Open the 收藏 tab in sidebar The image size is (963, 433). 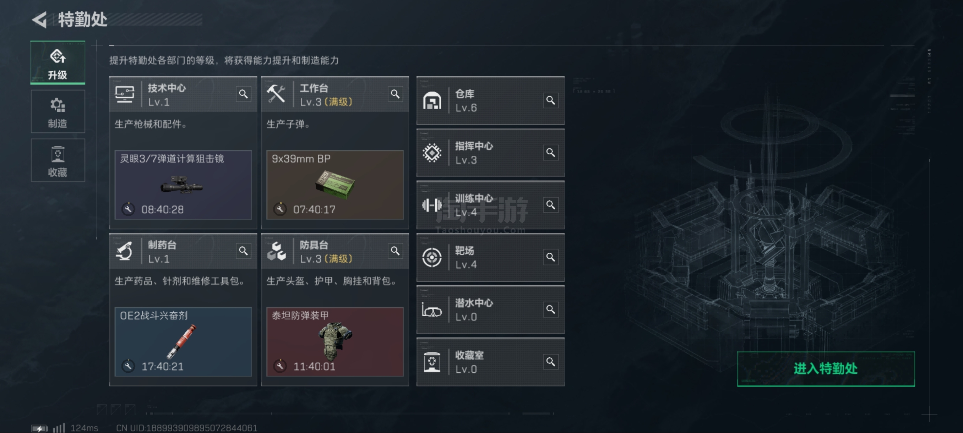coord(58,160)
